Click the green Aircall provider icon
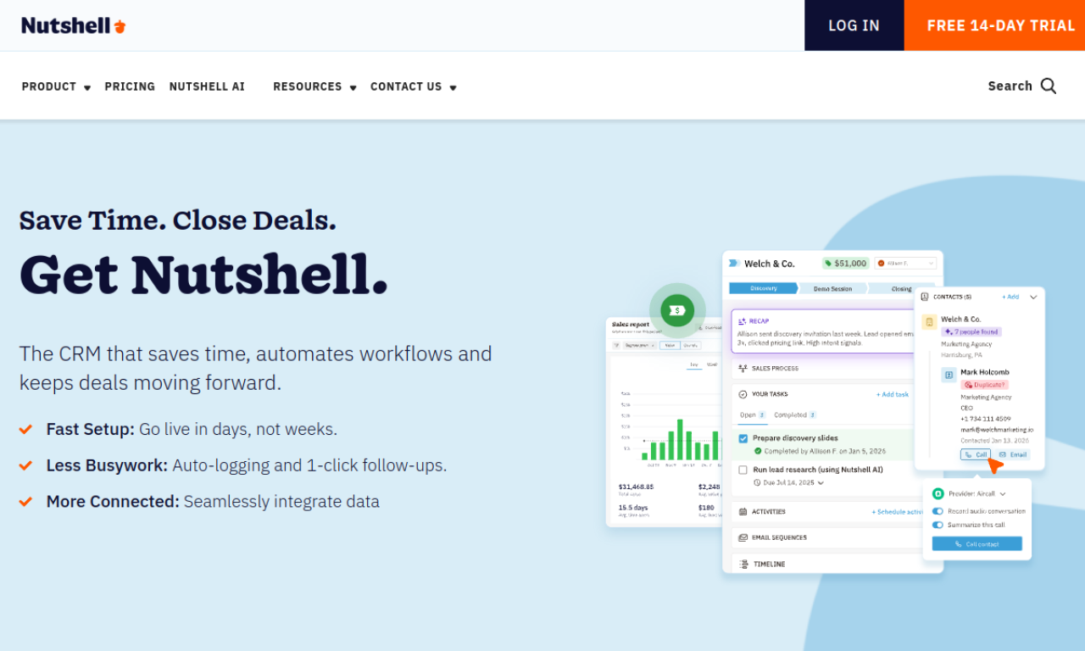The image size is (1085, 651). (938, 493)
